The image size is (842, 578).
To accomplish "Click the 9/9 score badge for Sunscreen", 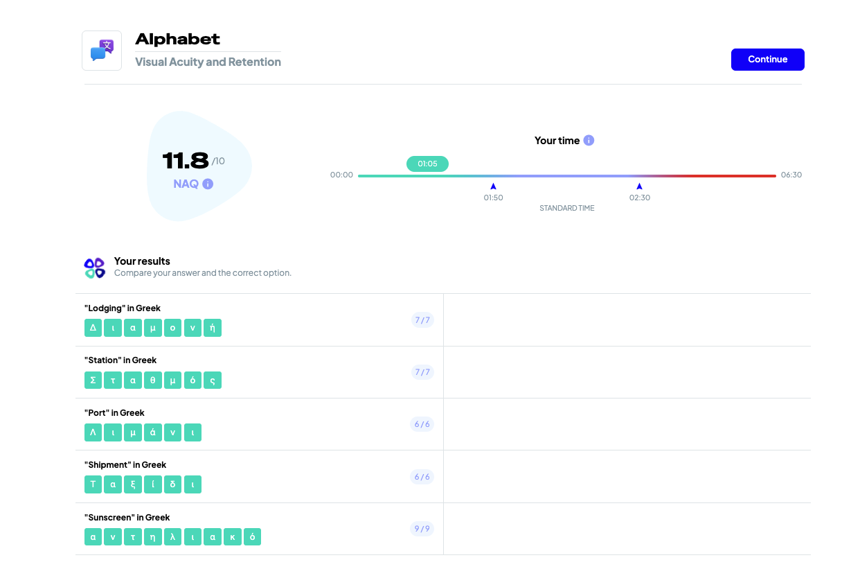I will click(x=422, y=529).
